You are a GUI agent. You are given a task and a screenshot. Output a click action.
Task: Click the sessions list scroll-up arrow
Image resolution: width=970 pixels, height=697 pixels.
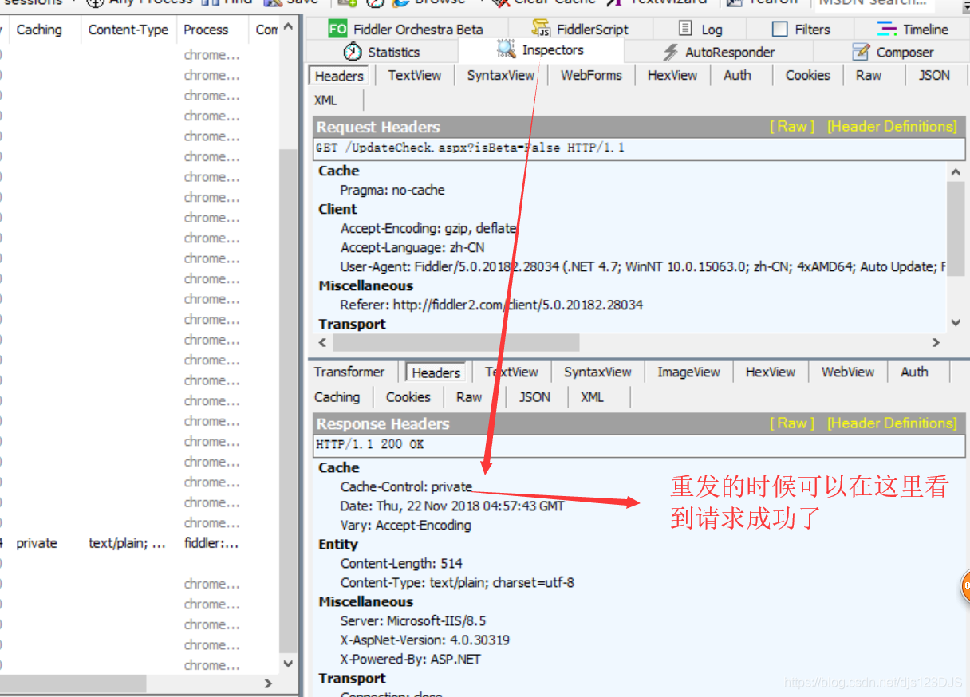pos(289,26)
